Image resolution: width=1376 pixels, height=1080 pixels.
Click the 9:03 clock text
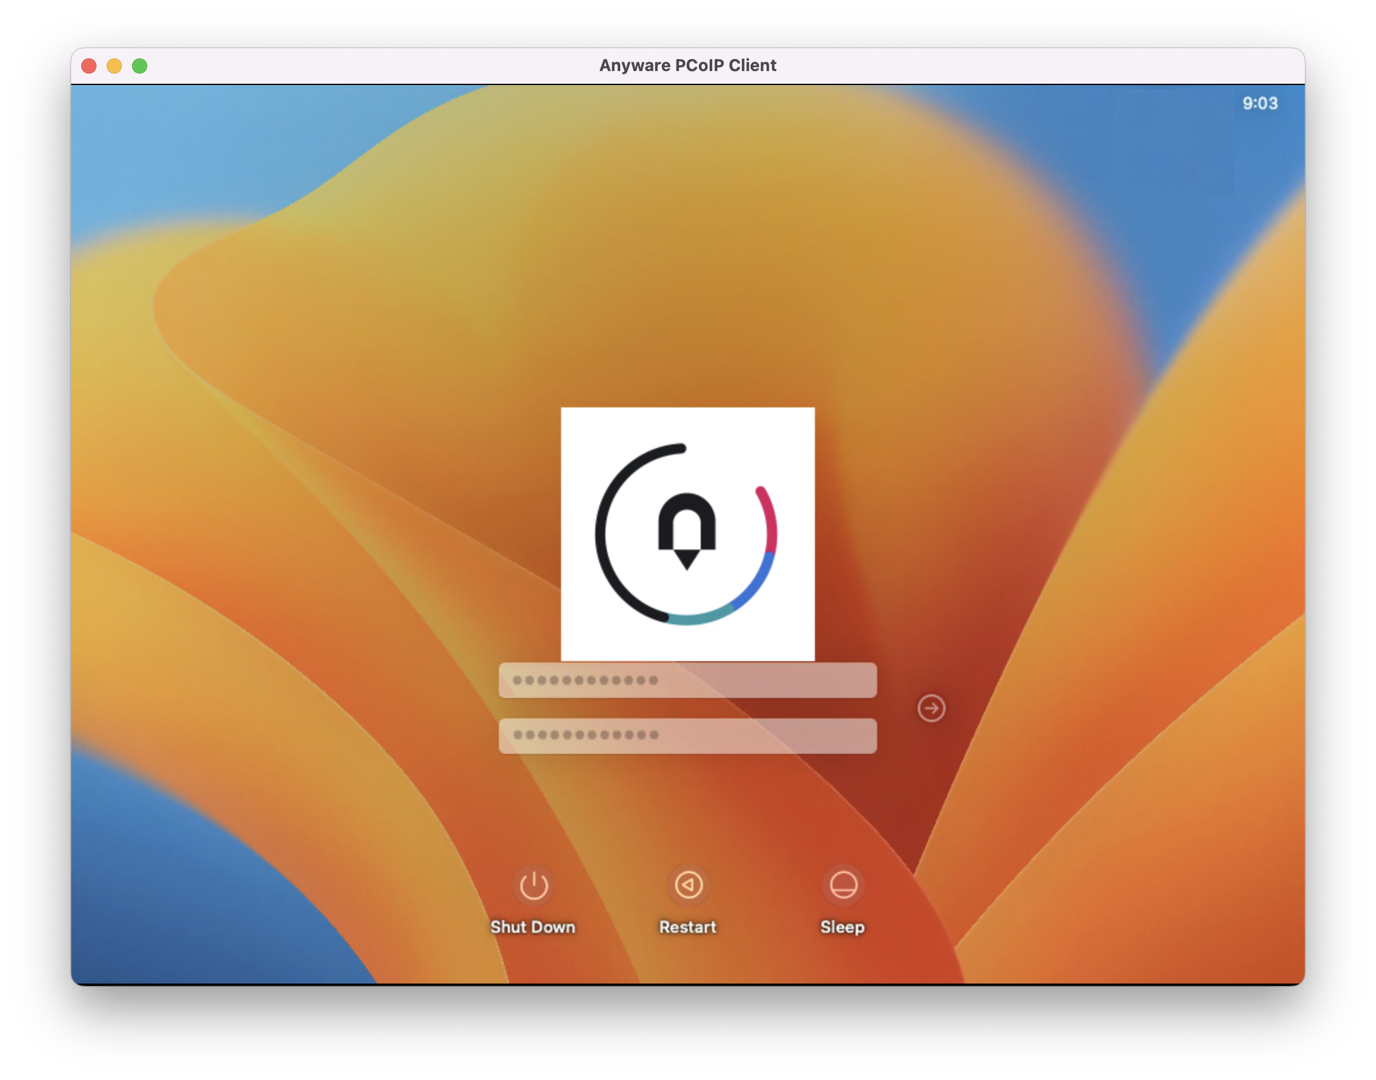click(1260, 103)
